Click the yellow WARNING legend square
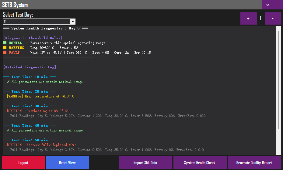The height and width of the screenshot is (170, 283). (x=5, y=48)
